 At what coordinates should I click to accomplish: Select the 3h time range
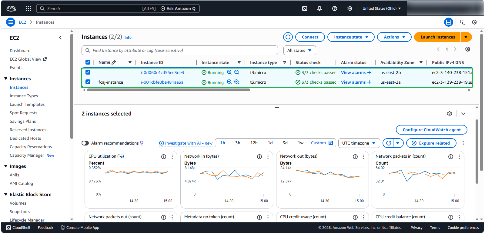238,143
